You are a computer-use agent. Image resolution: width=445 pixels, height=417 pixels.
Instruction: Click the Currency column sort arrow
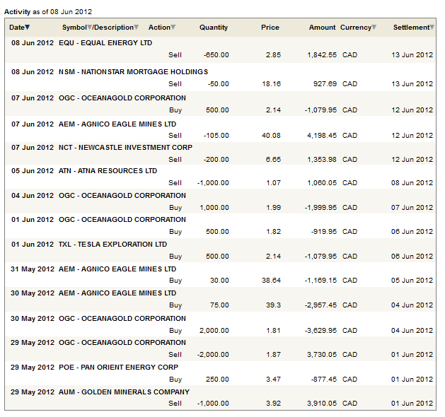pos(374,28)
